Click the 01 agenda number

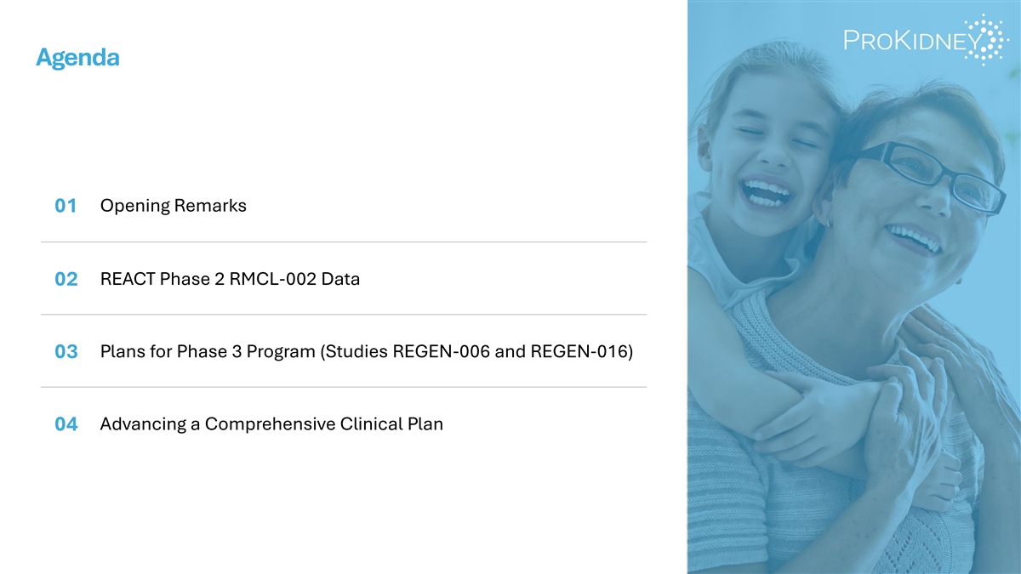click(66, 206)
